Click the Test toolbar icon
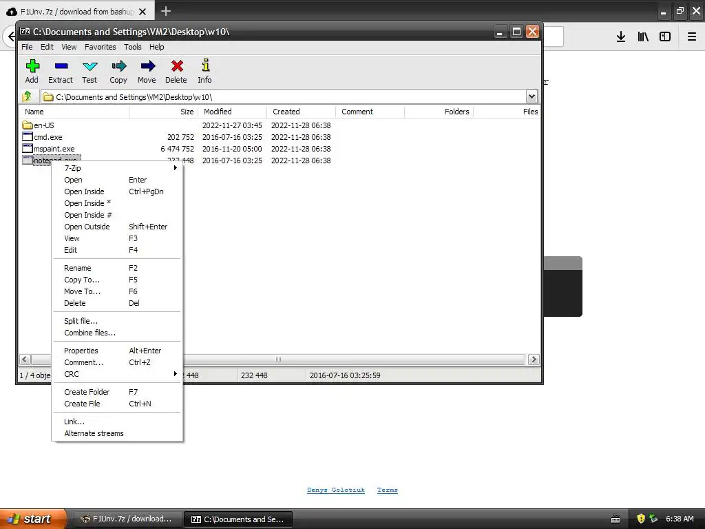The image size is (705, 529). click(x=90, y=67)
